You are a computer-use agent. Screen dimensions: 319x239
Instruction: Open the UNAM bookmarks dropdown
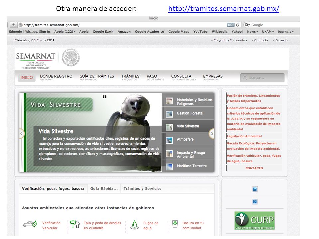tap(268, 32)
